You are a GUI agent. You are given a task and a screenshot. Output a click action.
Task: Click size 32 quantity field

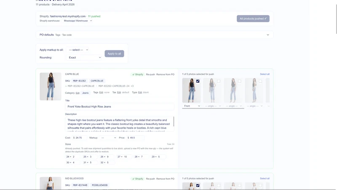pos(107,163)
